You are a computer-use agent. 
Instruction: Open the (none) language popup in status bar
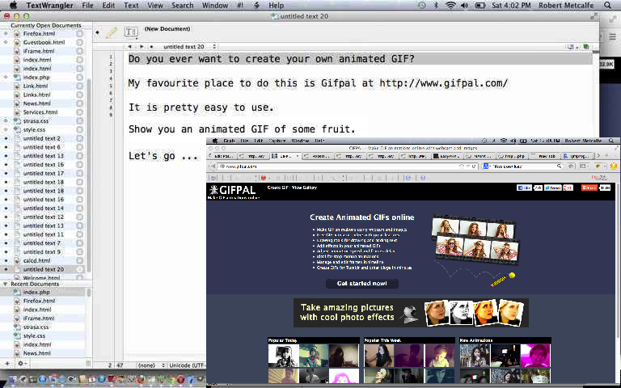[150, 365]
